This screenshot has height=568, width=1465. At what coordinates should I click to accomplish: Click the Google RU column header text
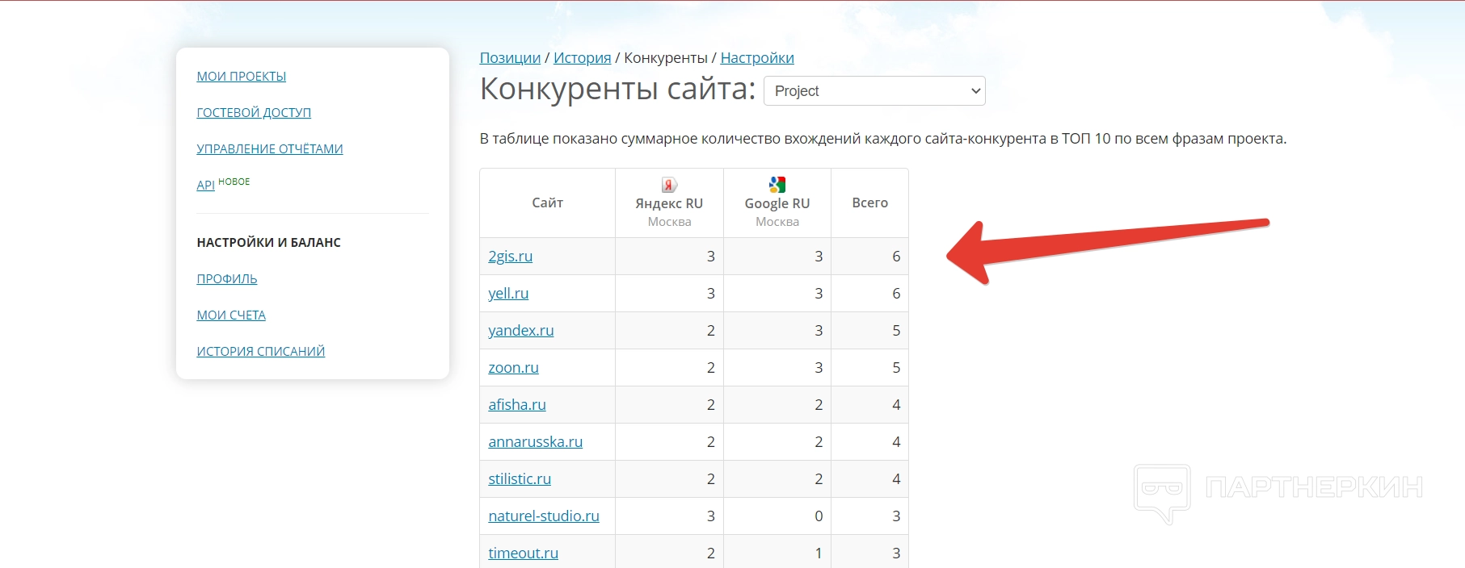pos(777,203)
